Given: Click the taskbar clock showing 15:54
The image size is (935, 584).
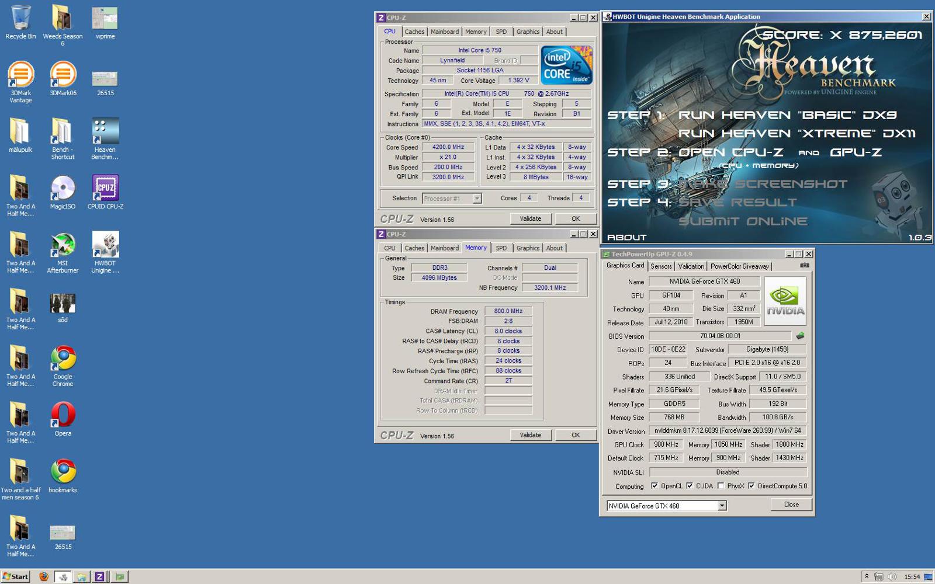Looking at the screenshot, I should 912,576.
